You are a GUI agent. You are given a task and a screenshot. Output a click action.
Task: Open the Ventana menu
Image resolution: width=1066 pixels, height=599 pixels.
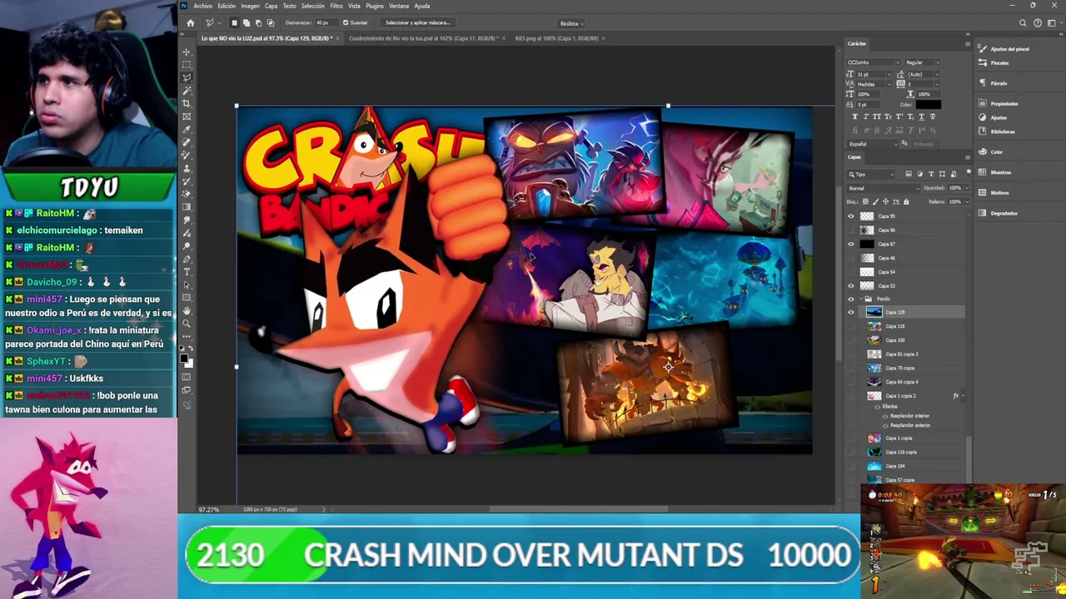coord(399,6)
